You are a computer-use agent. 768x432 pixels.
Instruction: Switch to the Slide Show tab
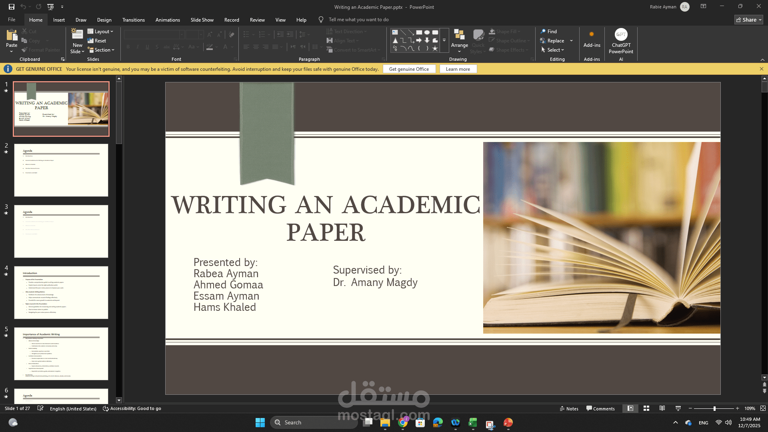(202, 20)
